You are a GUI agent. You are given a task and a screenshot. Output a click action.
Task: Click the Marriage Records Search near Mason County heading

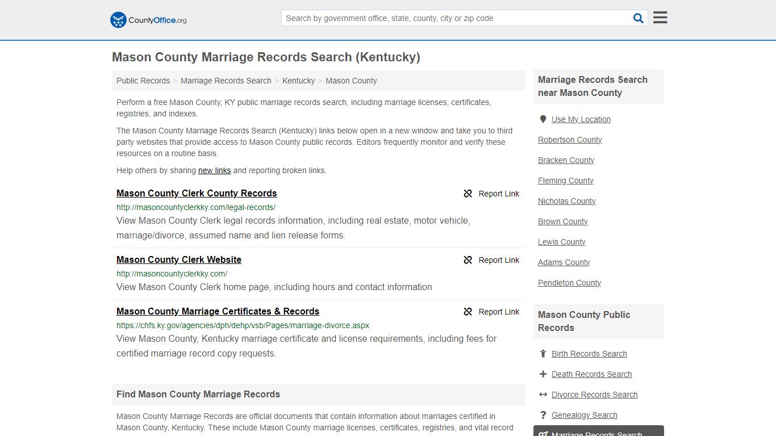pos(593,86)
